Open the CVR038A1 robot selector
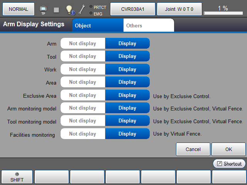The height and width of the screenshot is (185, 247). coord(133,9)
